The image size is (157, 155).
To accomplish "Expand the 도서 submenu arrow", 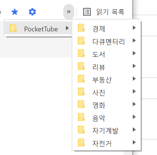I will 134,53.
